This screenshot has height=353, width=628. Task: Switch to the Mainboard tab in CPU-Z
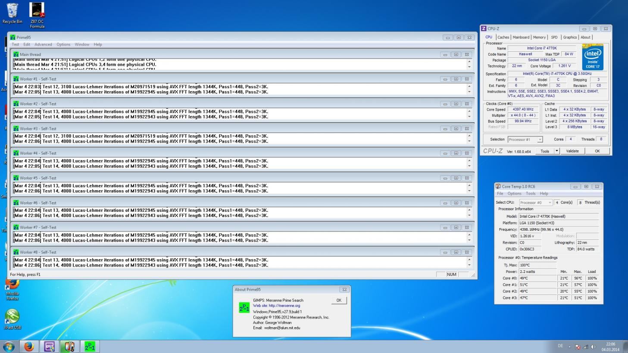tap(521, 37)
